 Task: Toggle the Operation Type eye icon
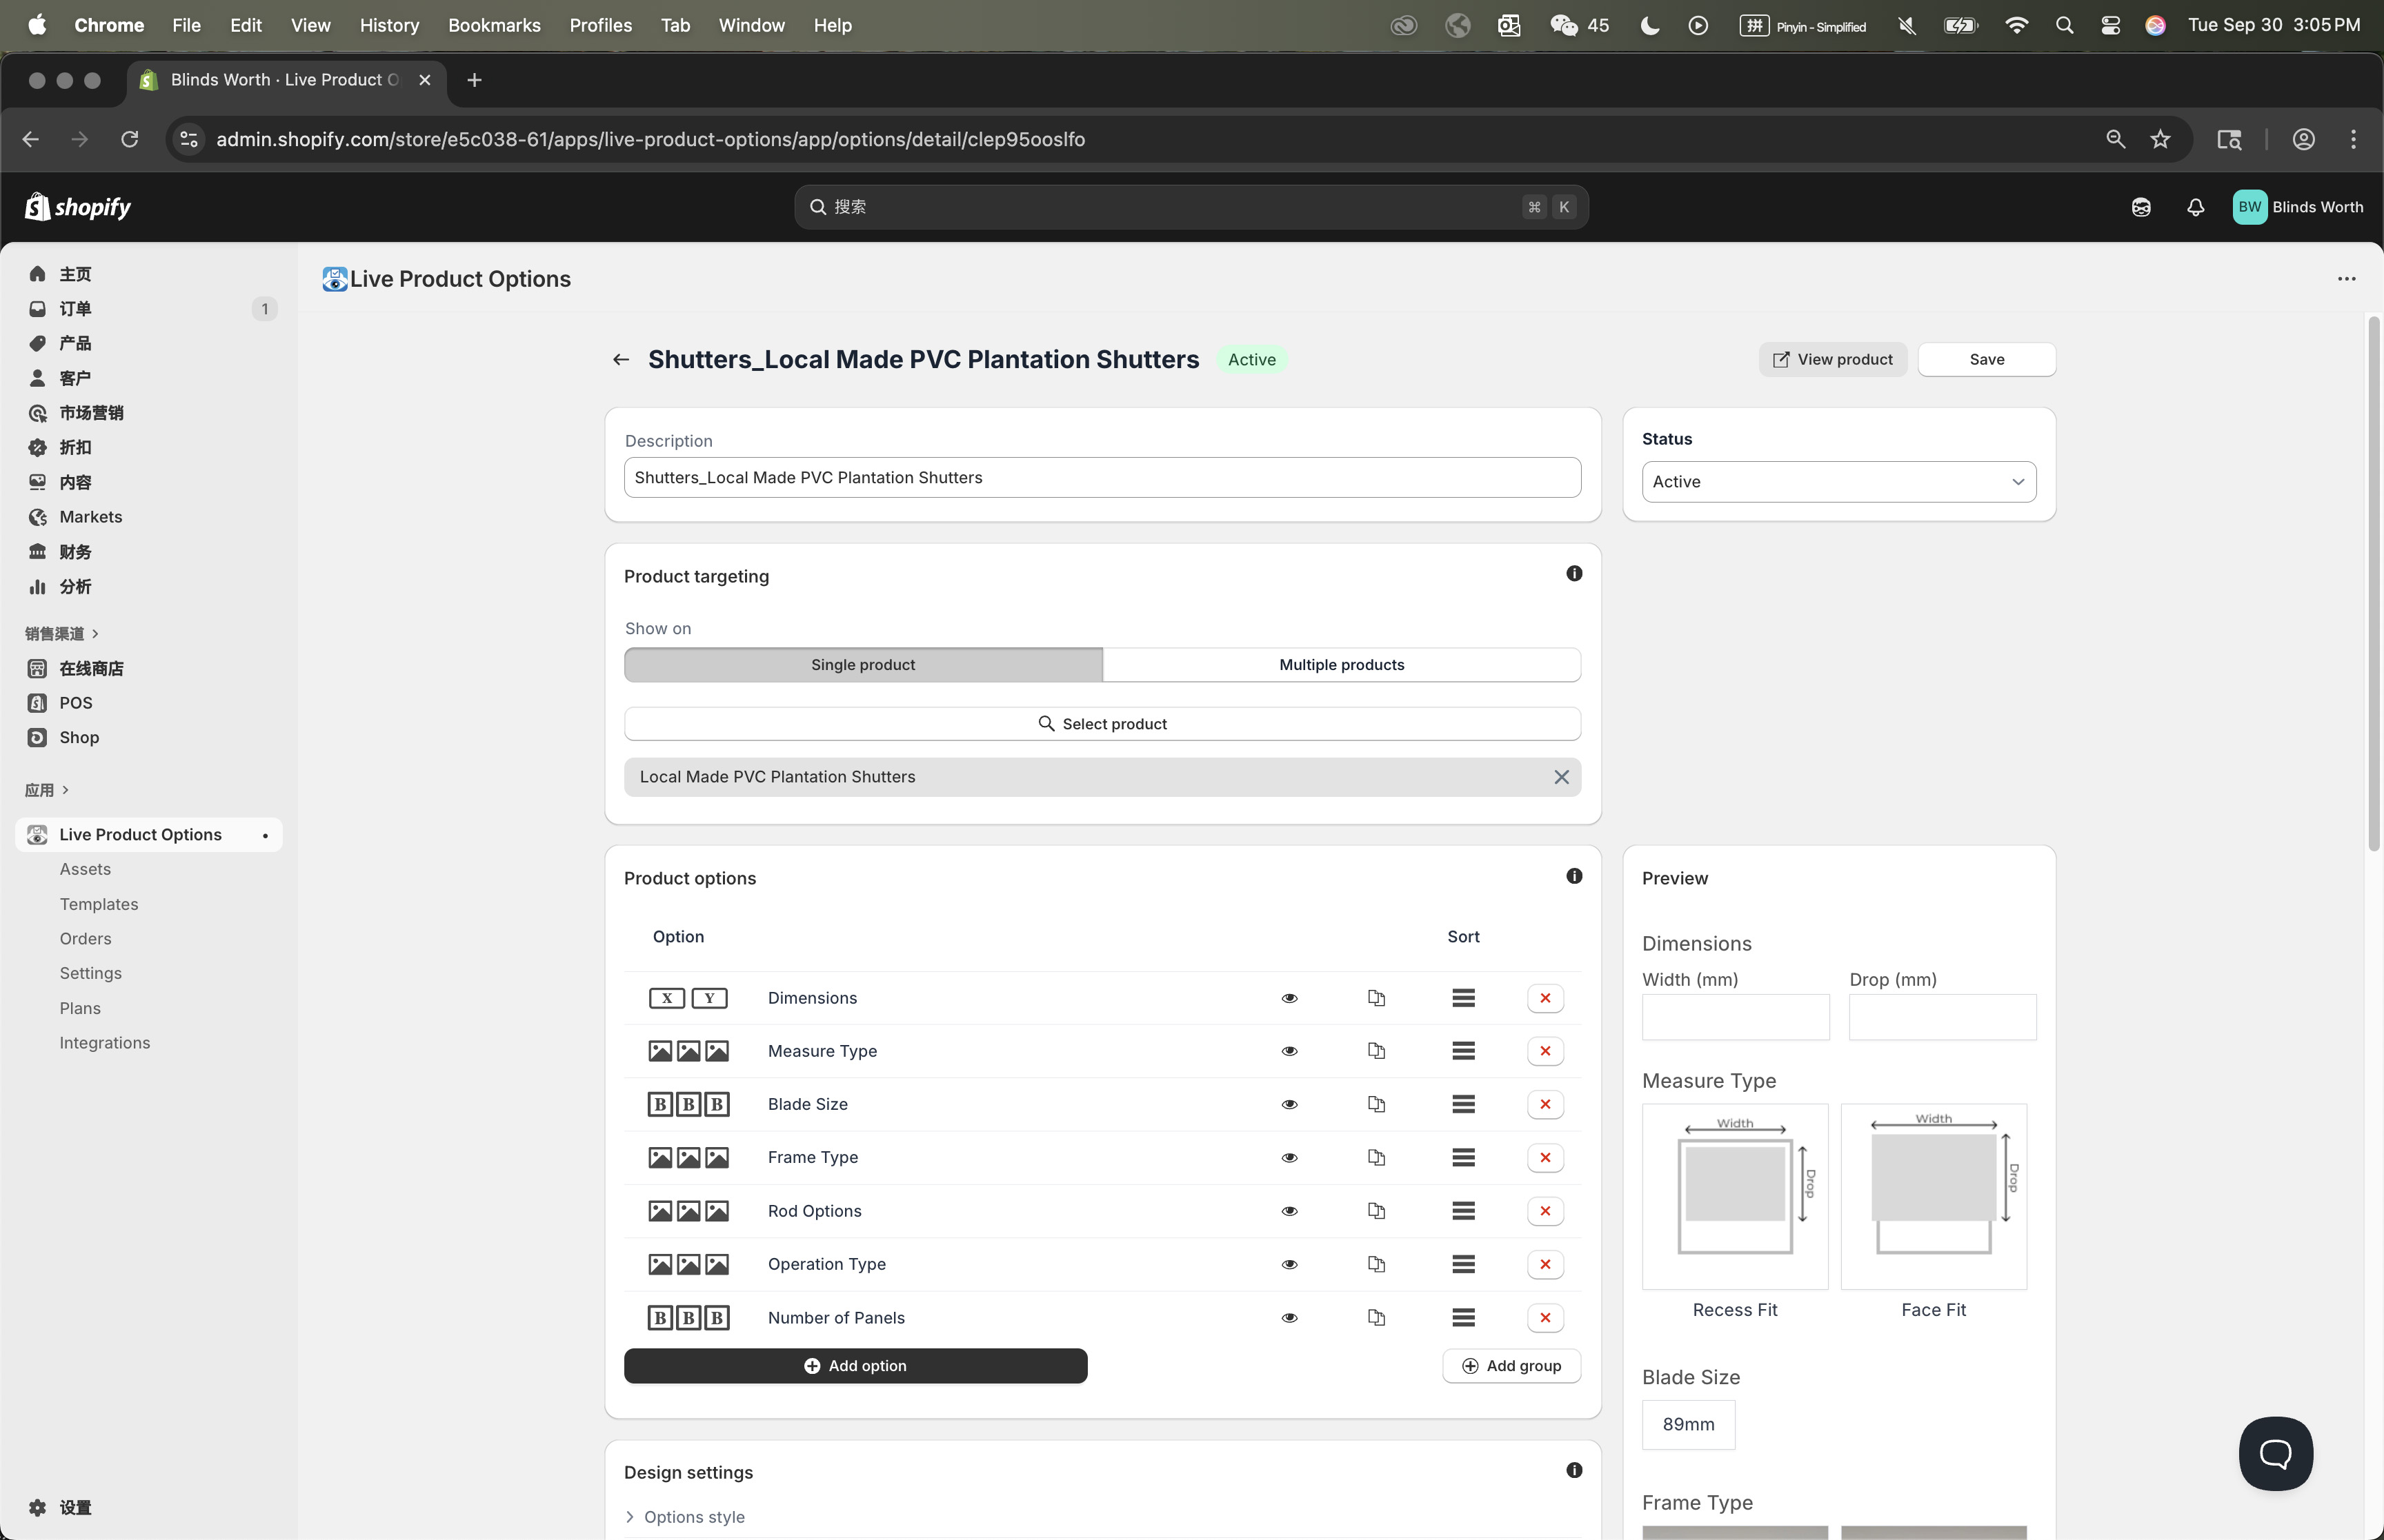point(1289,1264)
